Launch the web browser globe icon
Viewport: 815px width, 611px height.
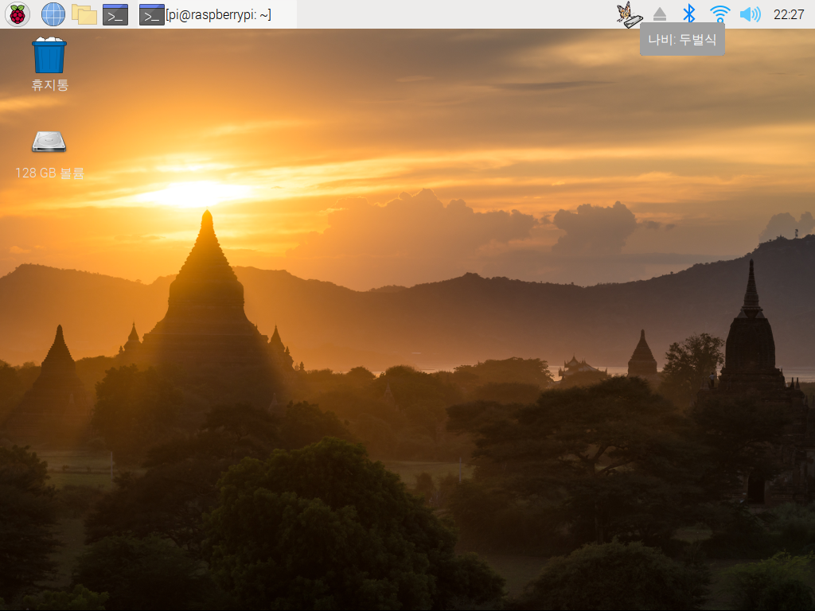pyautogui.click(x=53, y=14)
